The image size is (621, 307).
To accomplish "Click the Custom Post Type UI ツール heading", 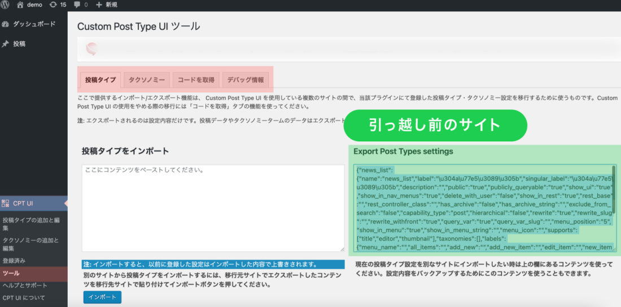I will pos(139,26).
